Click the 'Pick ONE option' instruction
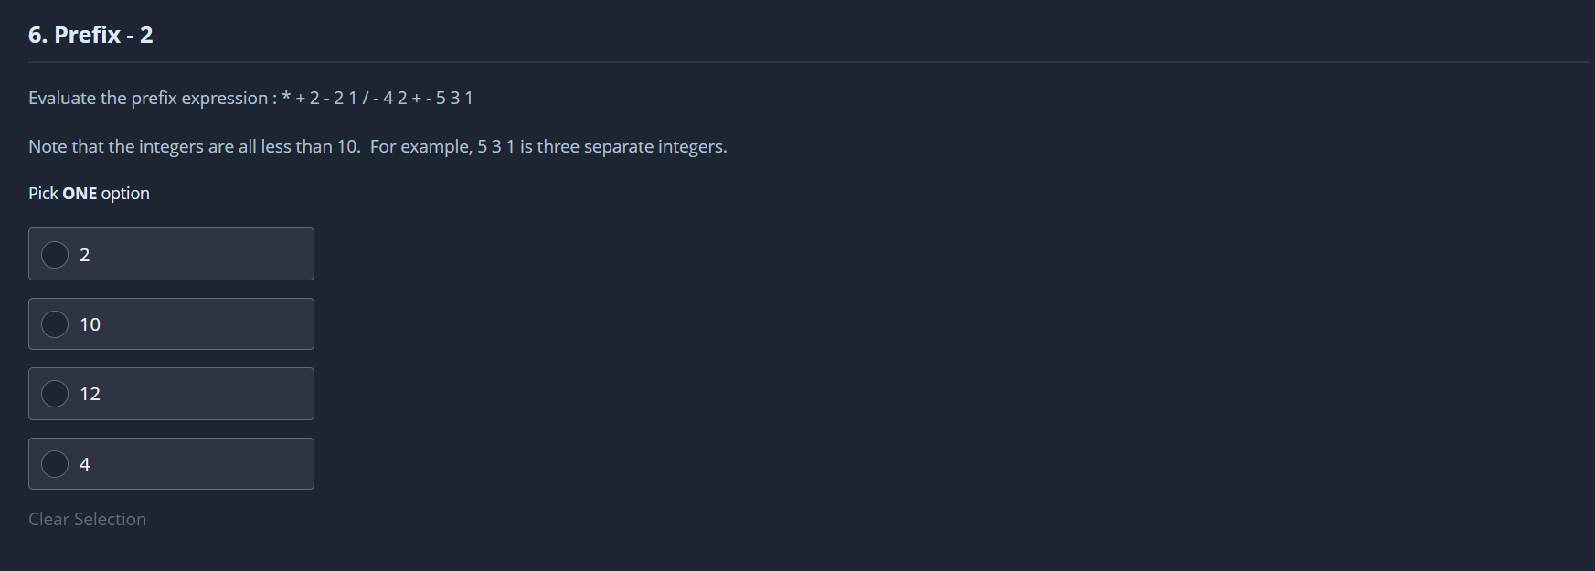The image size is (1595, 571). click(89, 193)
